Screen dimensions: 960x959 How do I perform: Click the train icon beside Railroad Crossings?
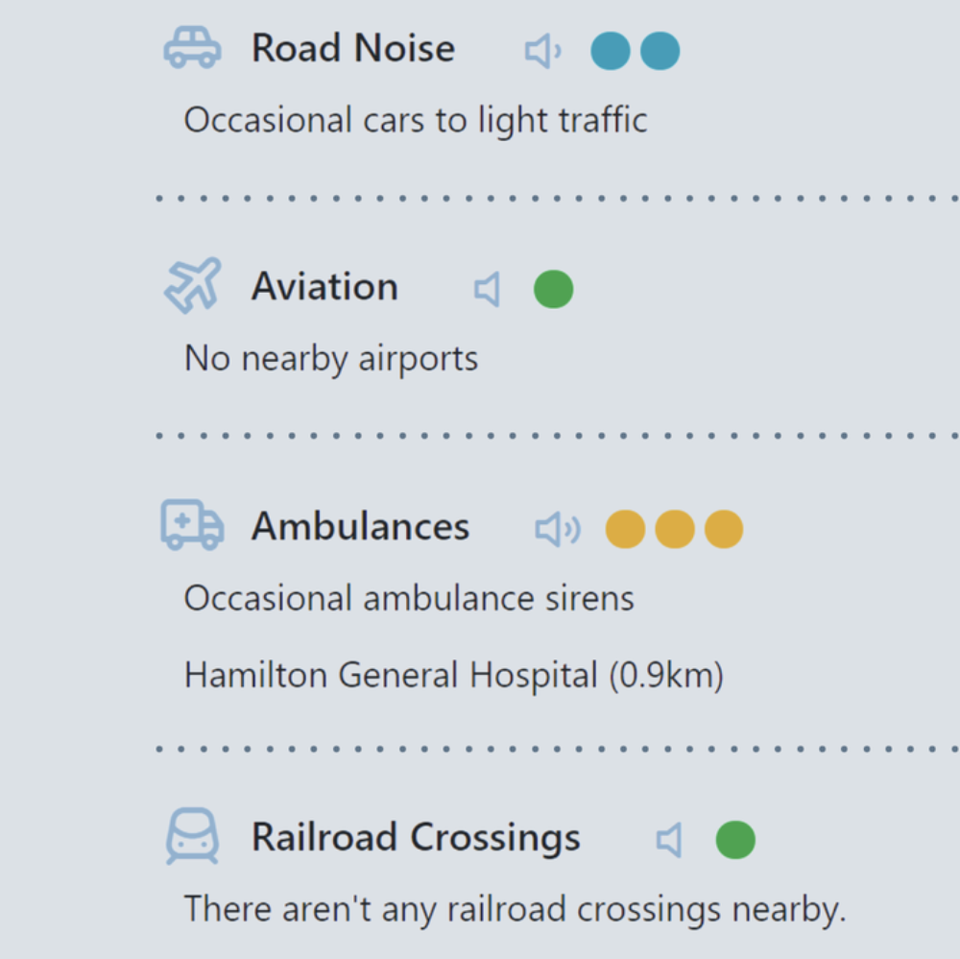[x=192, y=836]
